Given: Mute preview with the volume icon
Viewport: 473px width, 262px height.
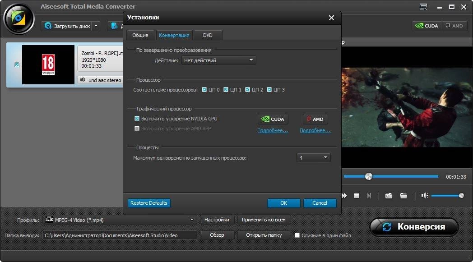Looking at the screenshot, I should pyautogui.click(x=425, y=196).
